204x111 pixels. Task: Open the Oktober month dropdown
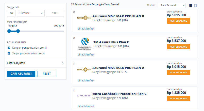pos(31,13)
